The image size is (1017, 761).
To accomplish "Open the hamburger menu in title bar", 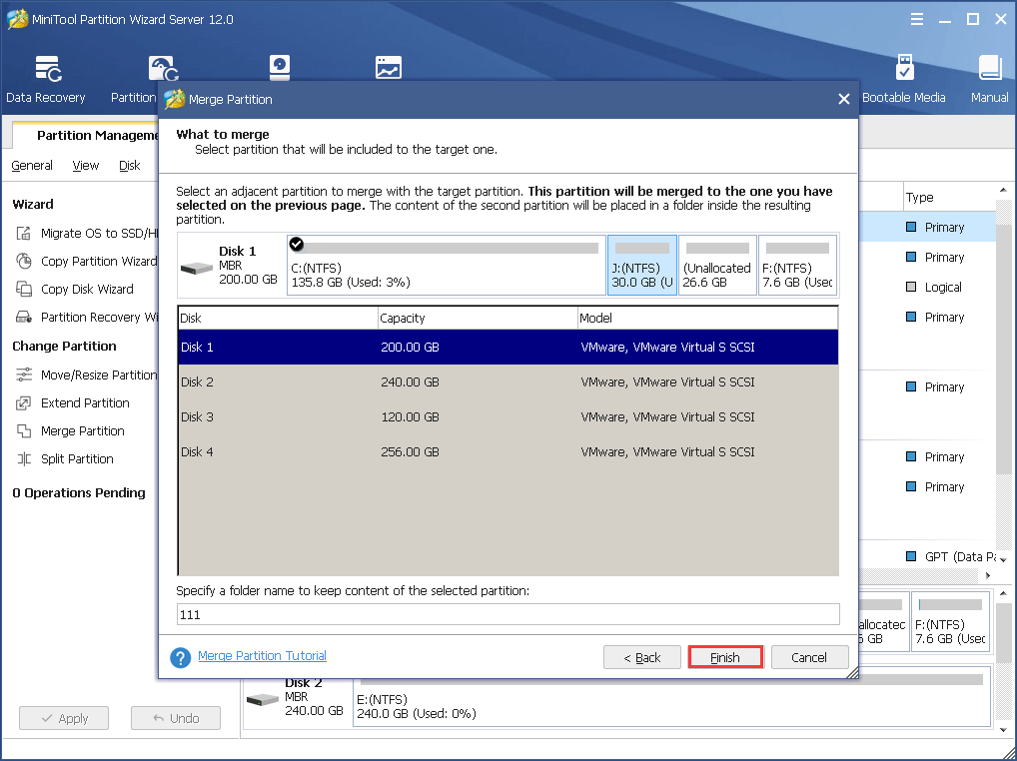I will pyautogui.click(x=916, y=19).
